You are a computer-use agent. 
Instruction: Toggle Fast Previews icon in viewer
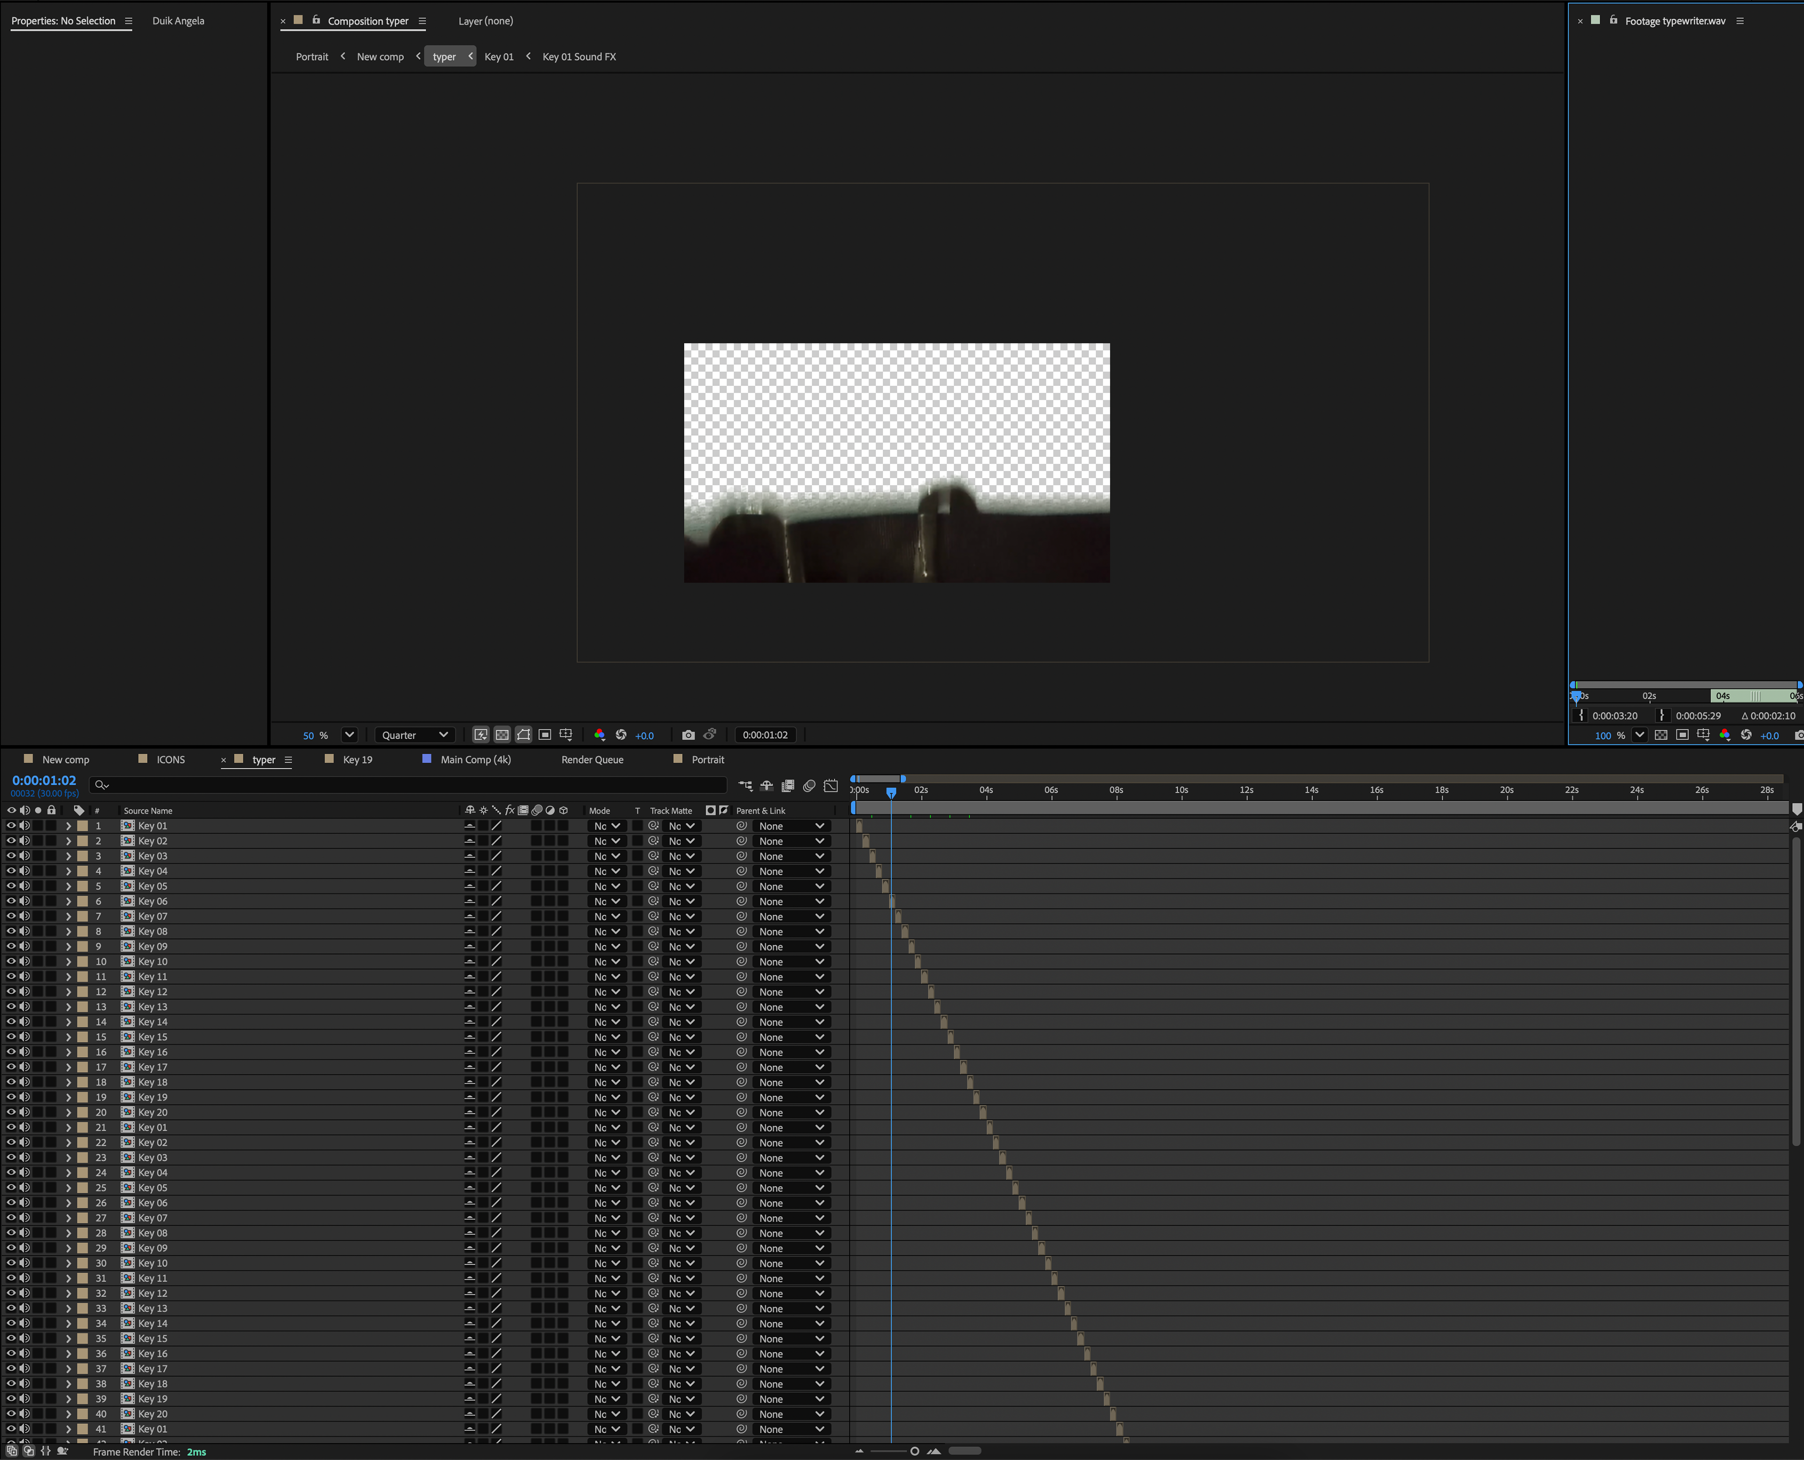click(481, 734)
